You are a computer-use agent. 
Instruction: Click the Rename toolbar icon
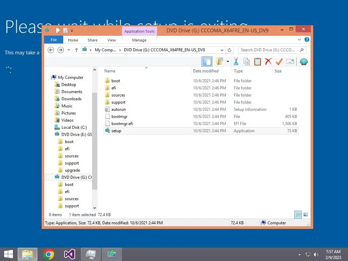point(290,62)
